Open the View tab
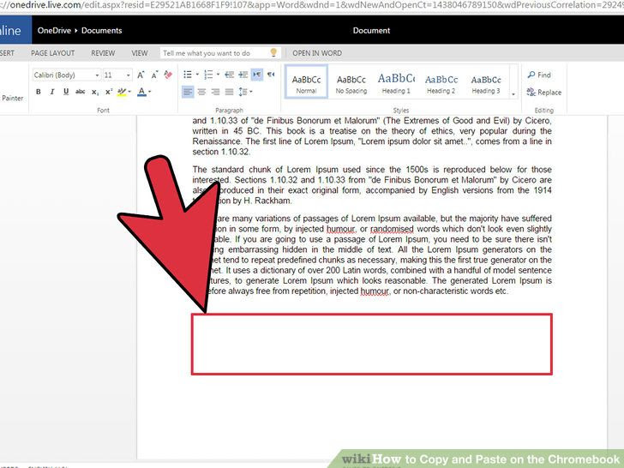Screen dimensions: 624x468 click(x=140, y=53)
